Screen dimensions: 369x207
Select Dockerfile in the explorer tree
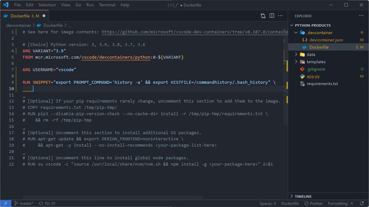(329, 47)
